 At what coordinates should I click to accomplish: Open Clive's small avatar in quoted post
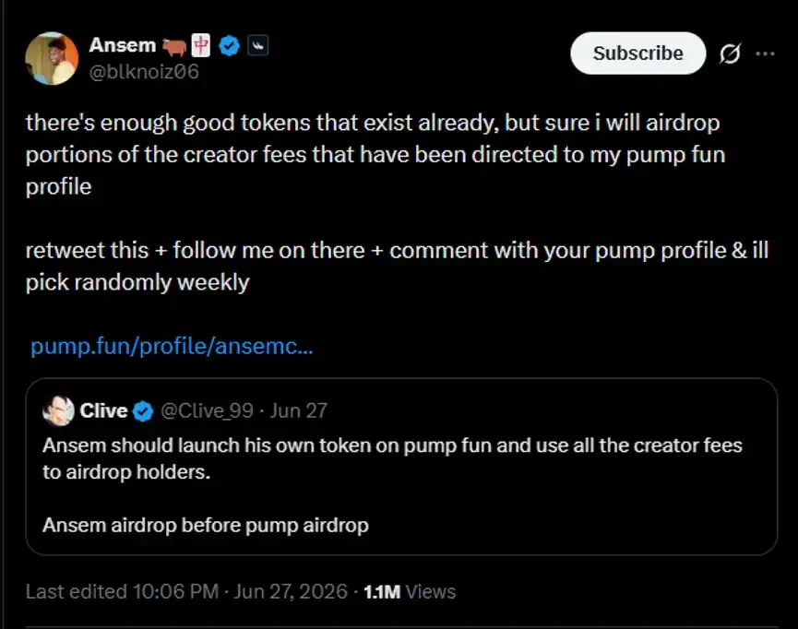58,410
